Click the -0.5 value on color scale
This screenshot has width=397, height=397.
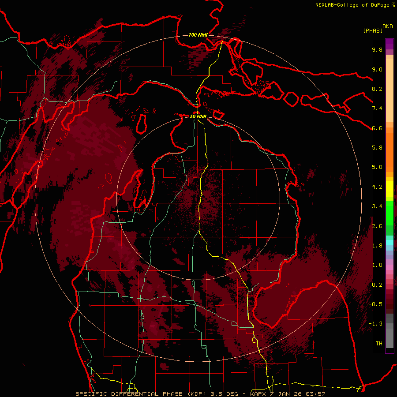(375, 304)
